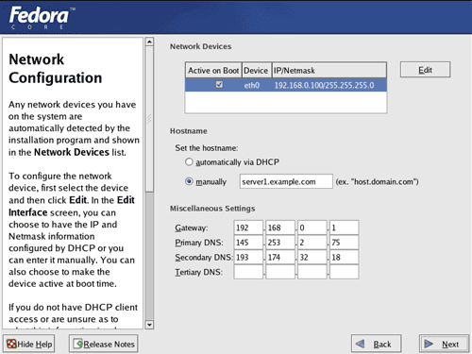
Task: Click the Gateway first octet field 192
Action: click(x=248, y=228)
